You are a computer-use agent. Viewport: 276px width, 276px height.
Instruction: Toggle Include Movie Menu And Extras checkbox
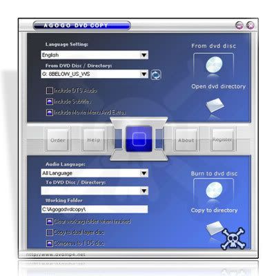50,112
